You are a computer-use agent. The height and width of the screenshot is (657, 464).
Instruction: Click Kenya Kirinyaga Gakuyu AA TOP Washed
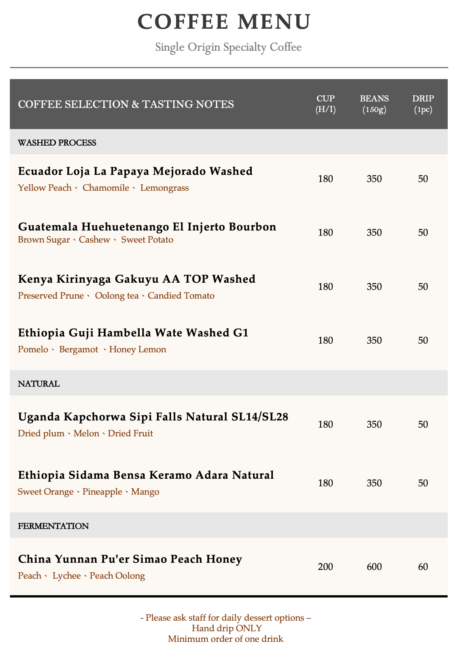(x=137, y=279)
